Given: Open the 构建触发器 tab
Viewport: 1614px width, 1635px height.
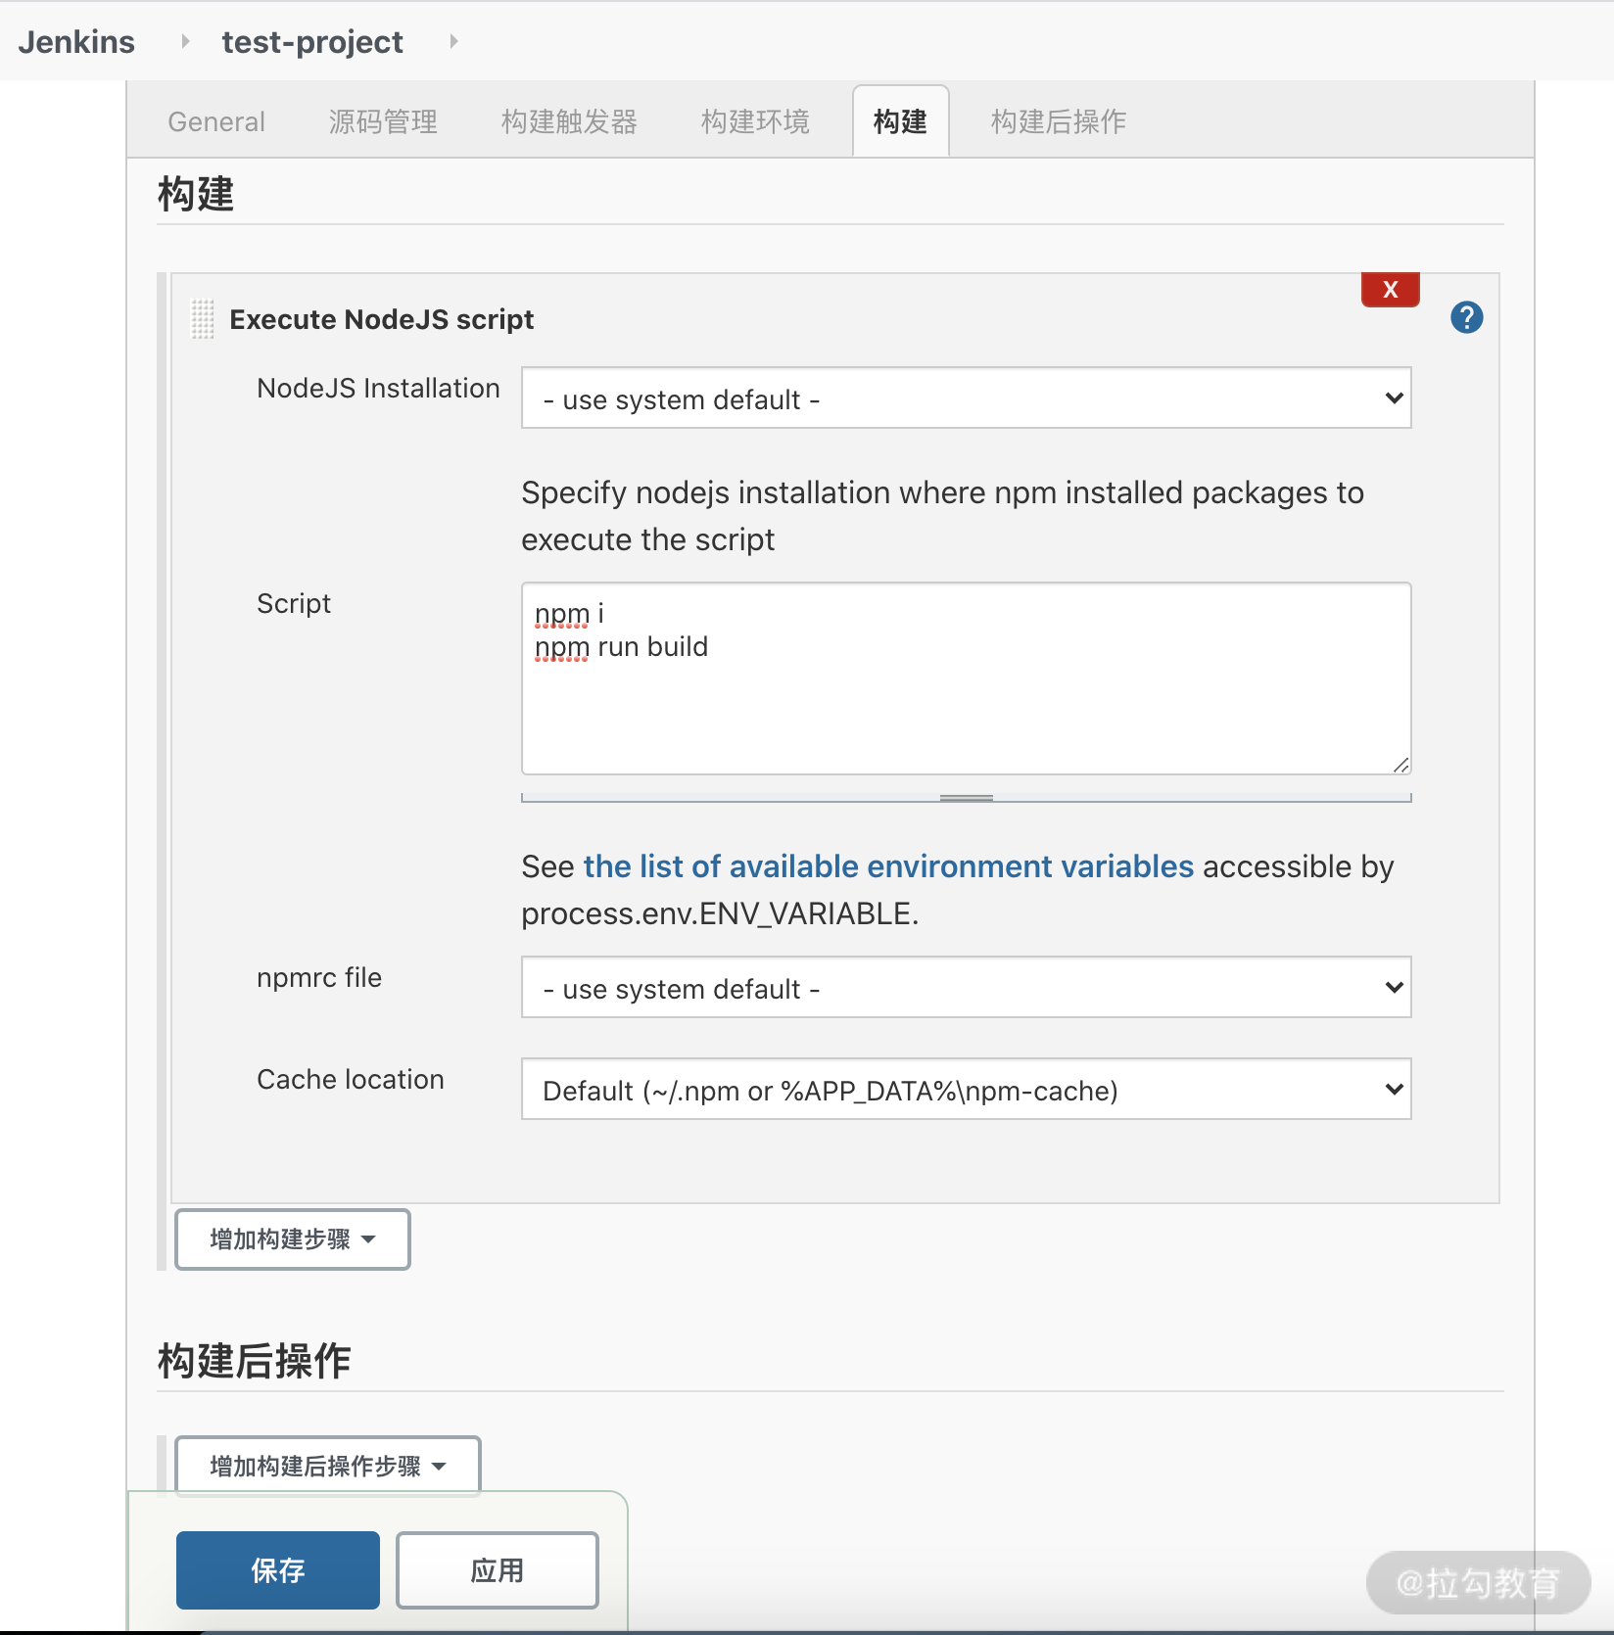Looking at the screenshot, I should coord(569,121).
